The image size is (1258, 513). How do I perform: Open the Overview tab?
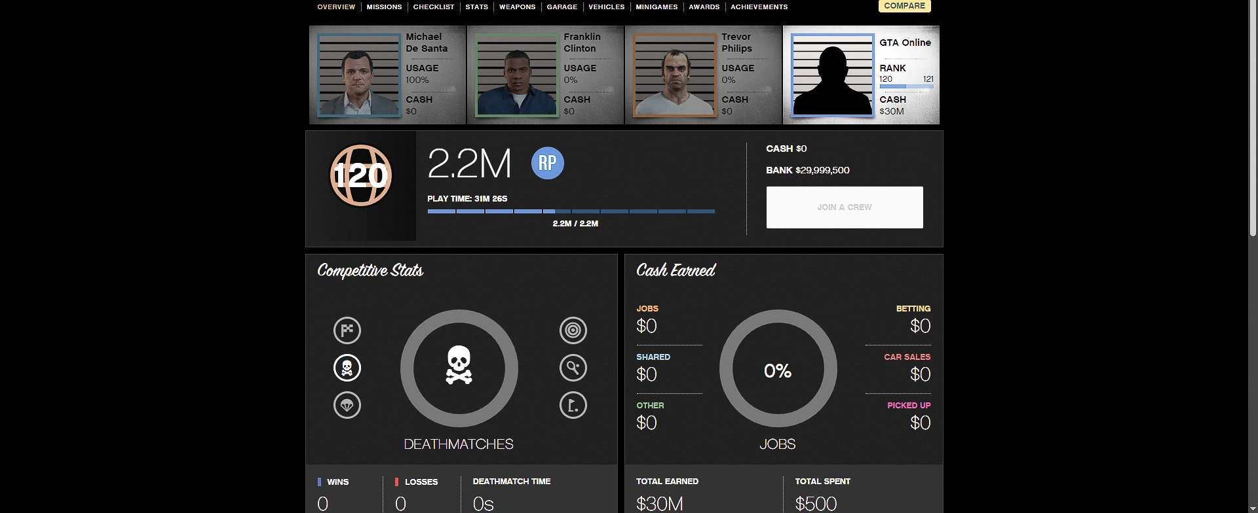(x=336, y=7)
